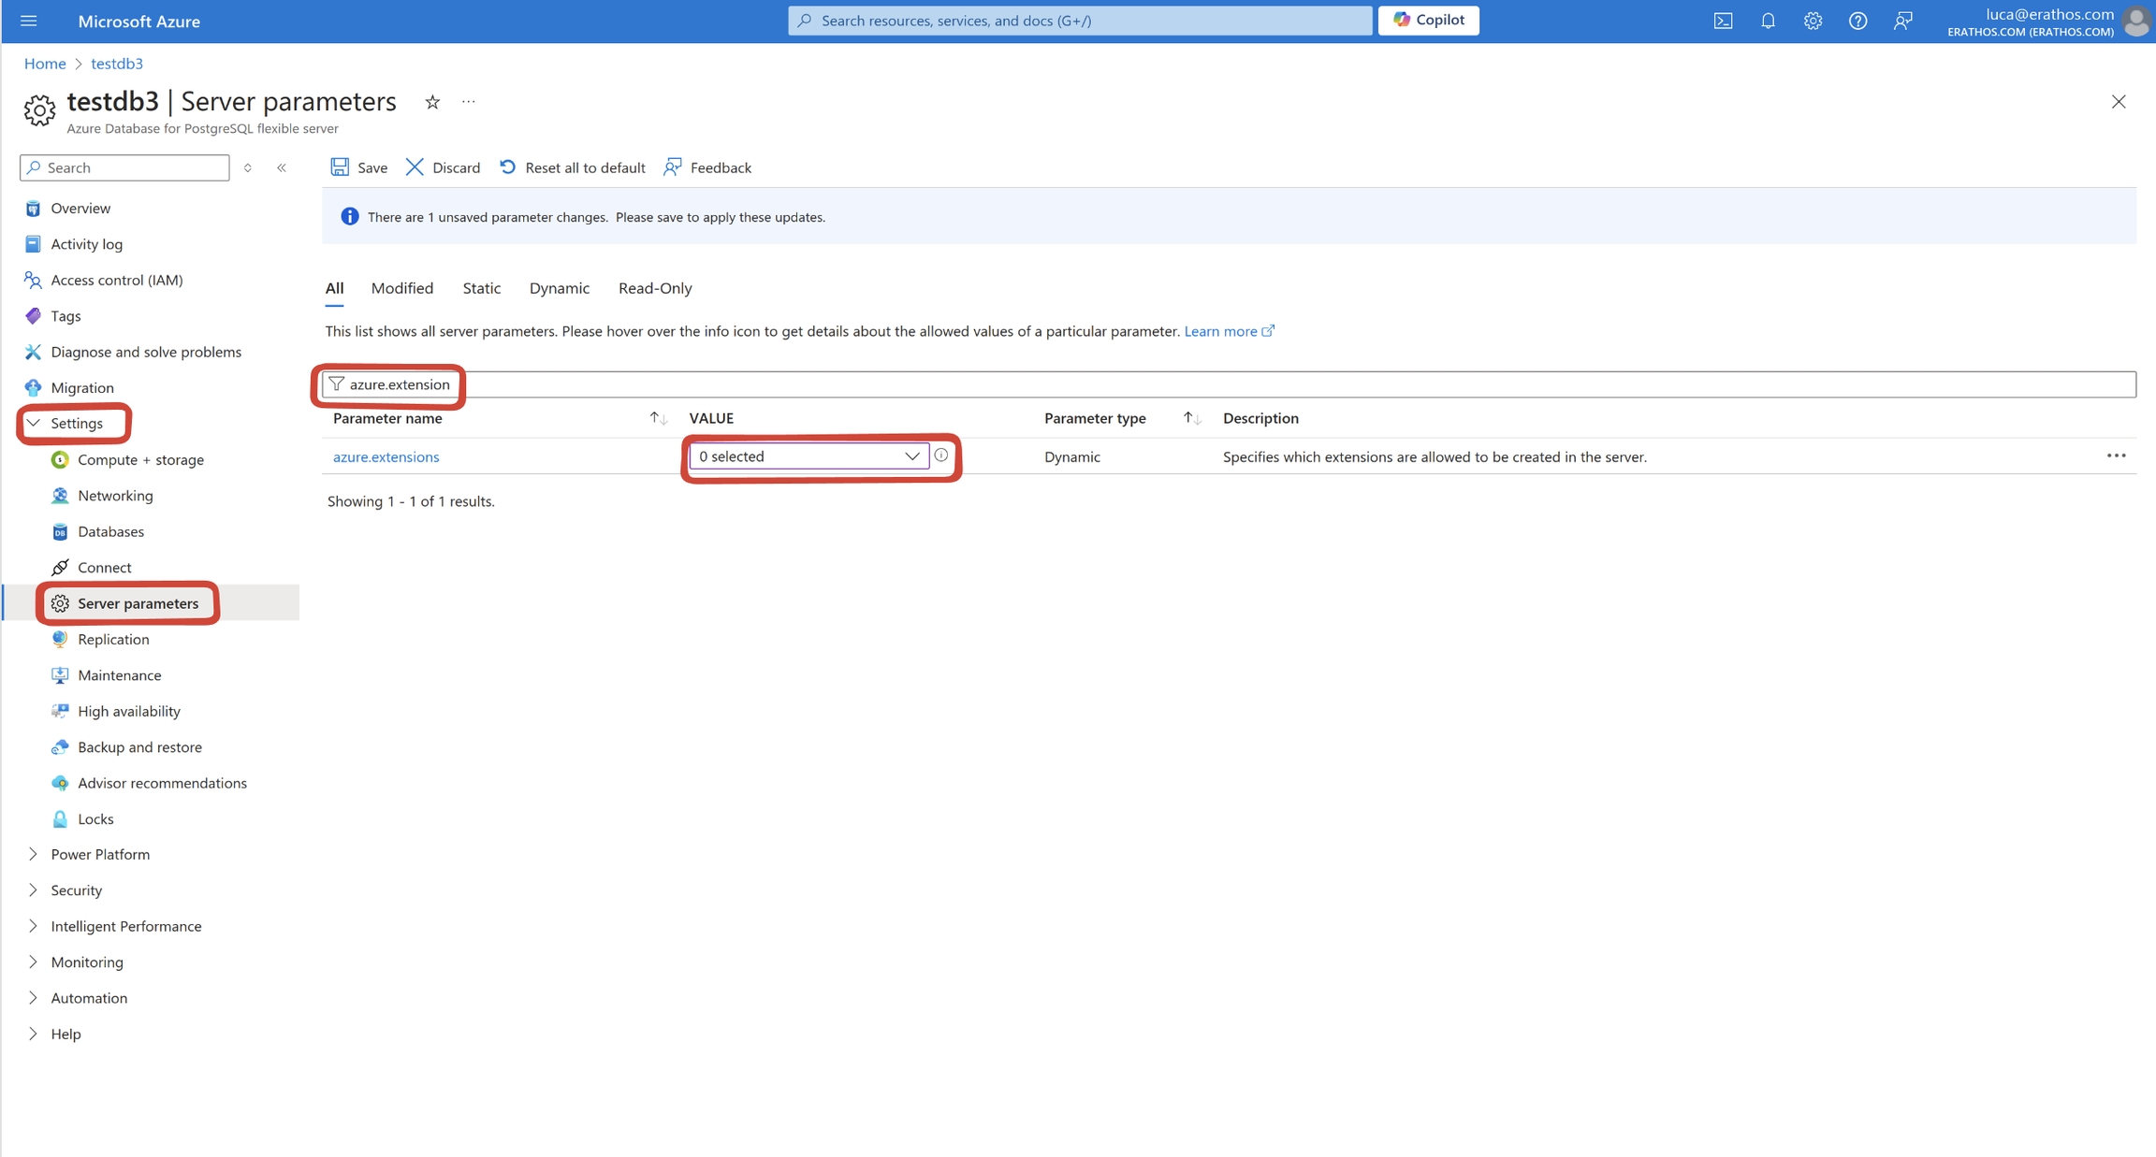
Task: Open the notifications bell
Action: [x=1768, y=21]
